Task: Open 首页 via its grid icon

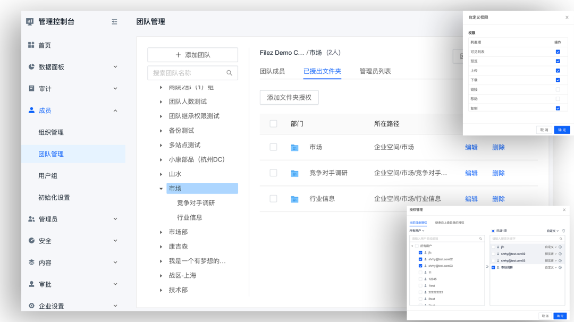Action: 31,45
